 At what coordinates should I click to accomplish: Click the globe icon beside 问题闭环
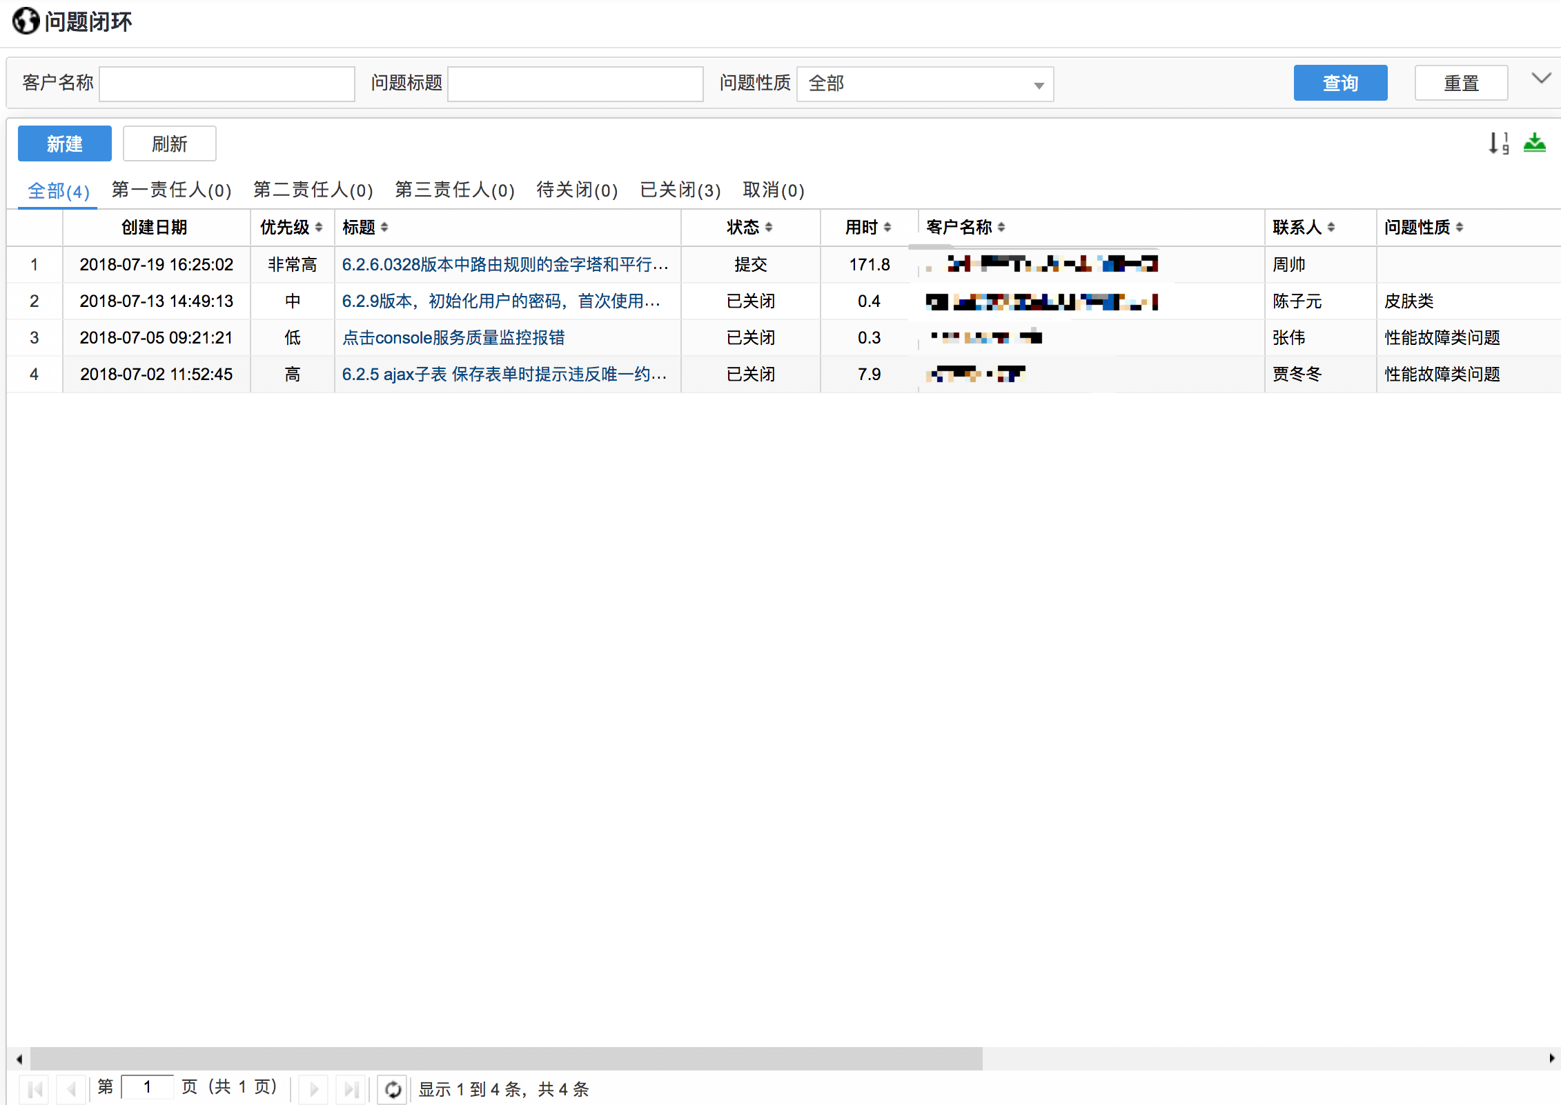click(x=26, y=21)
